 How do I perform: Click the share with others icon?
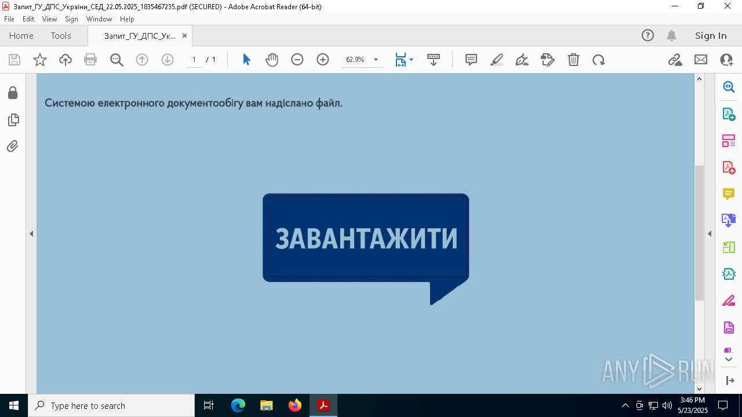(x=726, y=60)
